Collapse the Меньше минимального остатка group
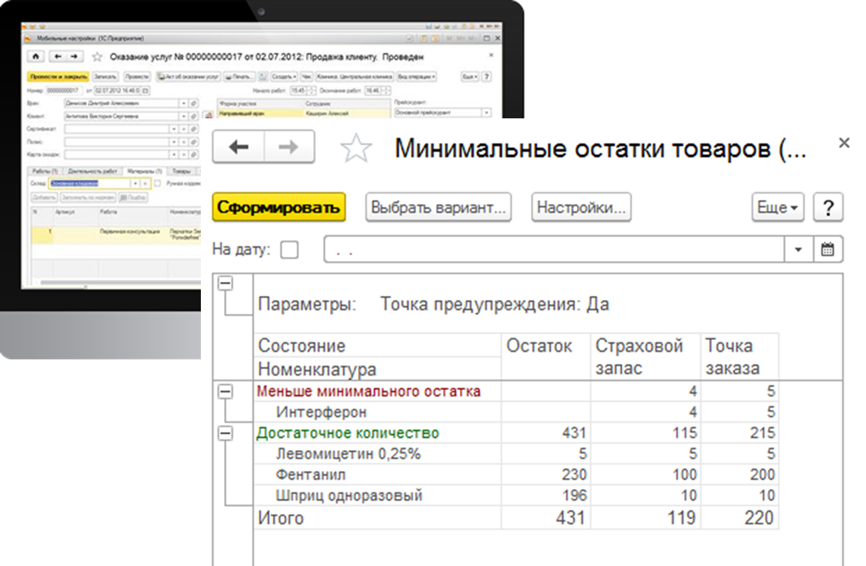 coord(225,392)
